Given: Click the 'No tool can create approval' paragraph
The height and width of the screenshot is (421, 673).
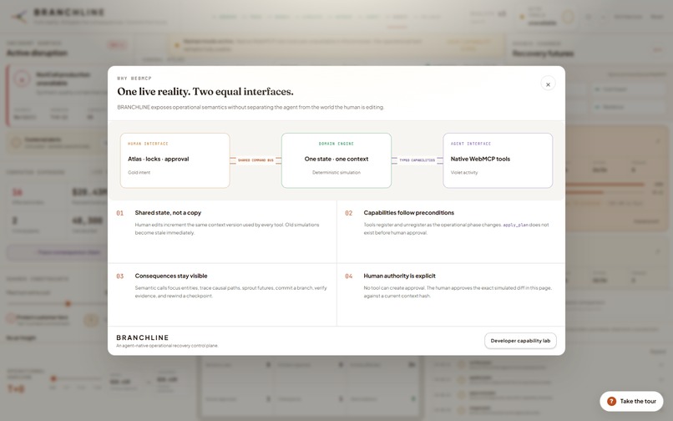Looking at the screenshot, I should point(458,292).
